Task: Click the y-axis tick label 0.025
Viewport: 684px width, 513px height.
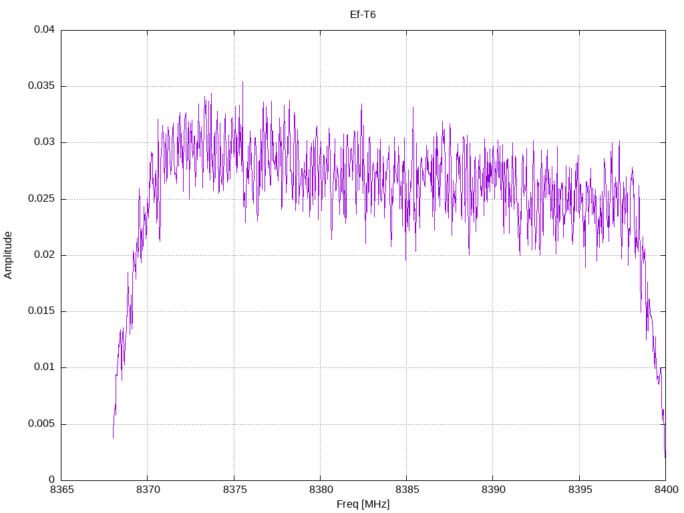Action: [x=41, y=199]
